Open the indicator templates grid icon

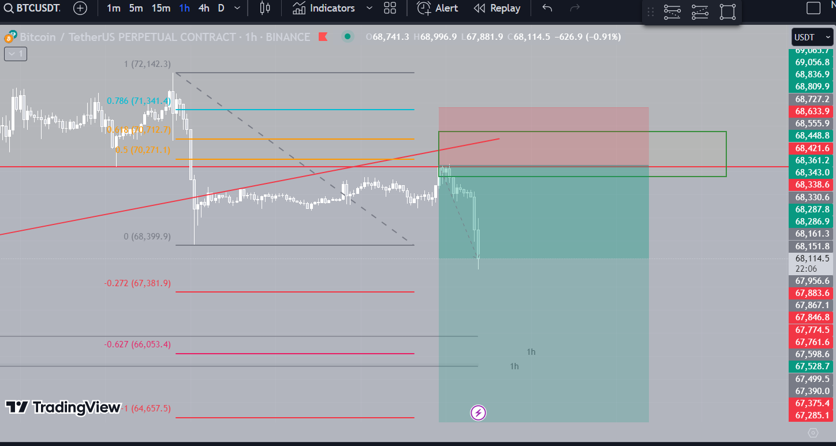(390, 8)
